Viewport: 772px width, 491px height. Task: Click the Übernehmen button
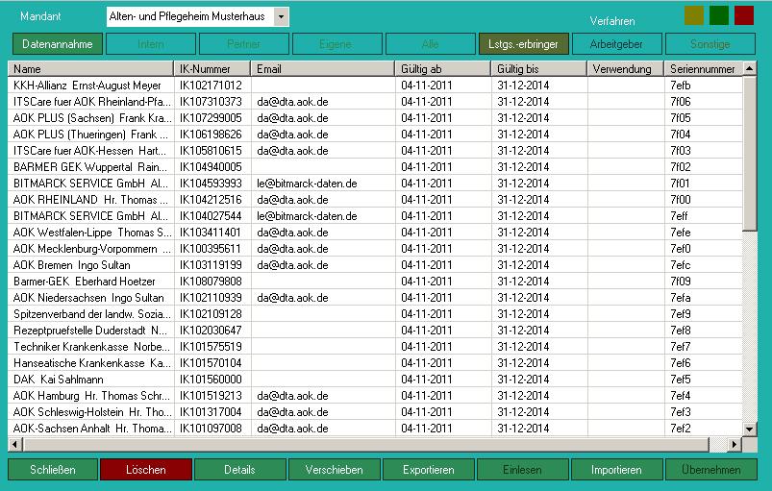(710, 470)
